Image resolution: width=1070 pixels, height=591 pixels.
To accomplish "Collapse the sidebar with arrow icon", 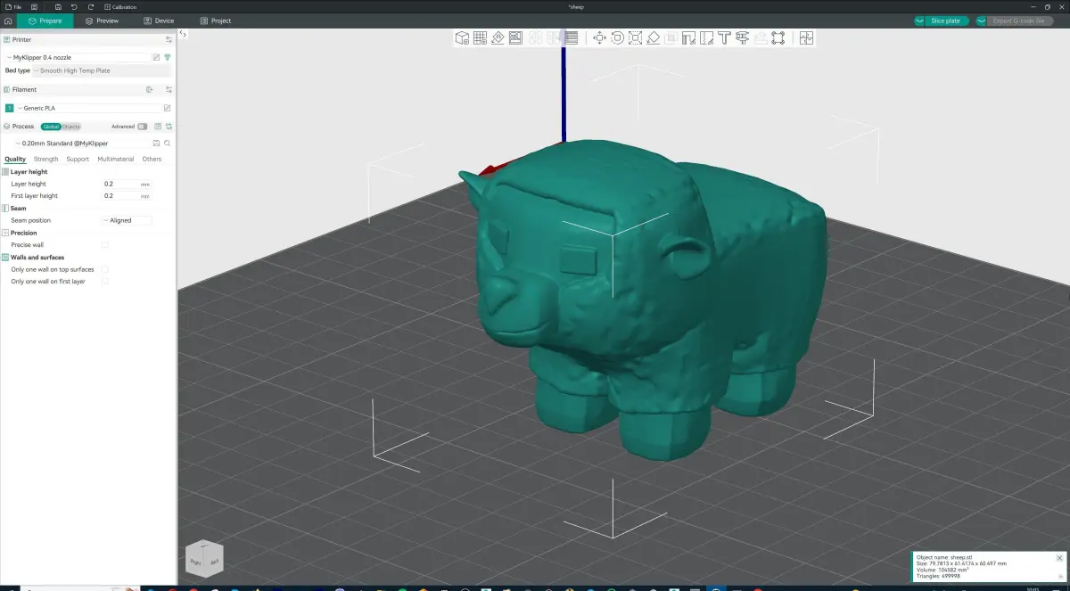I will coord(183,34).
